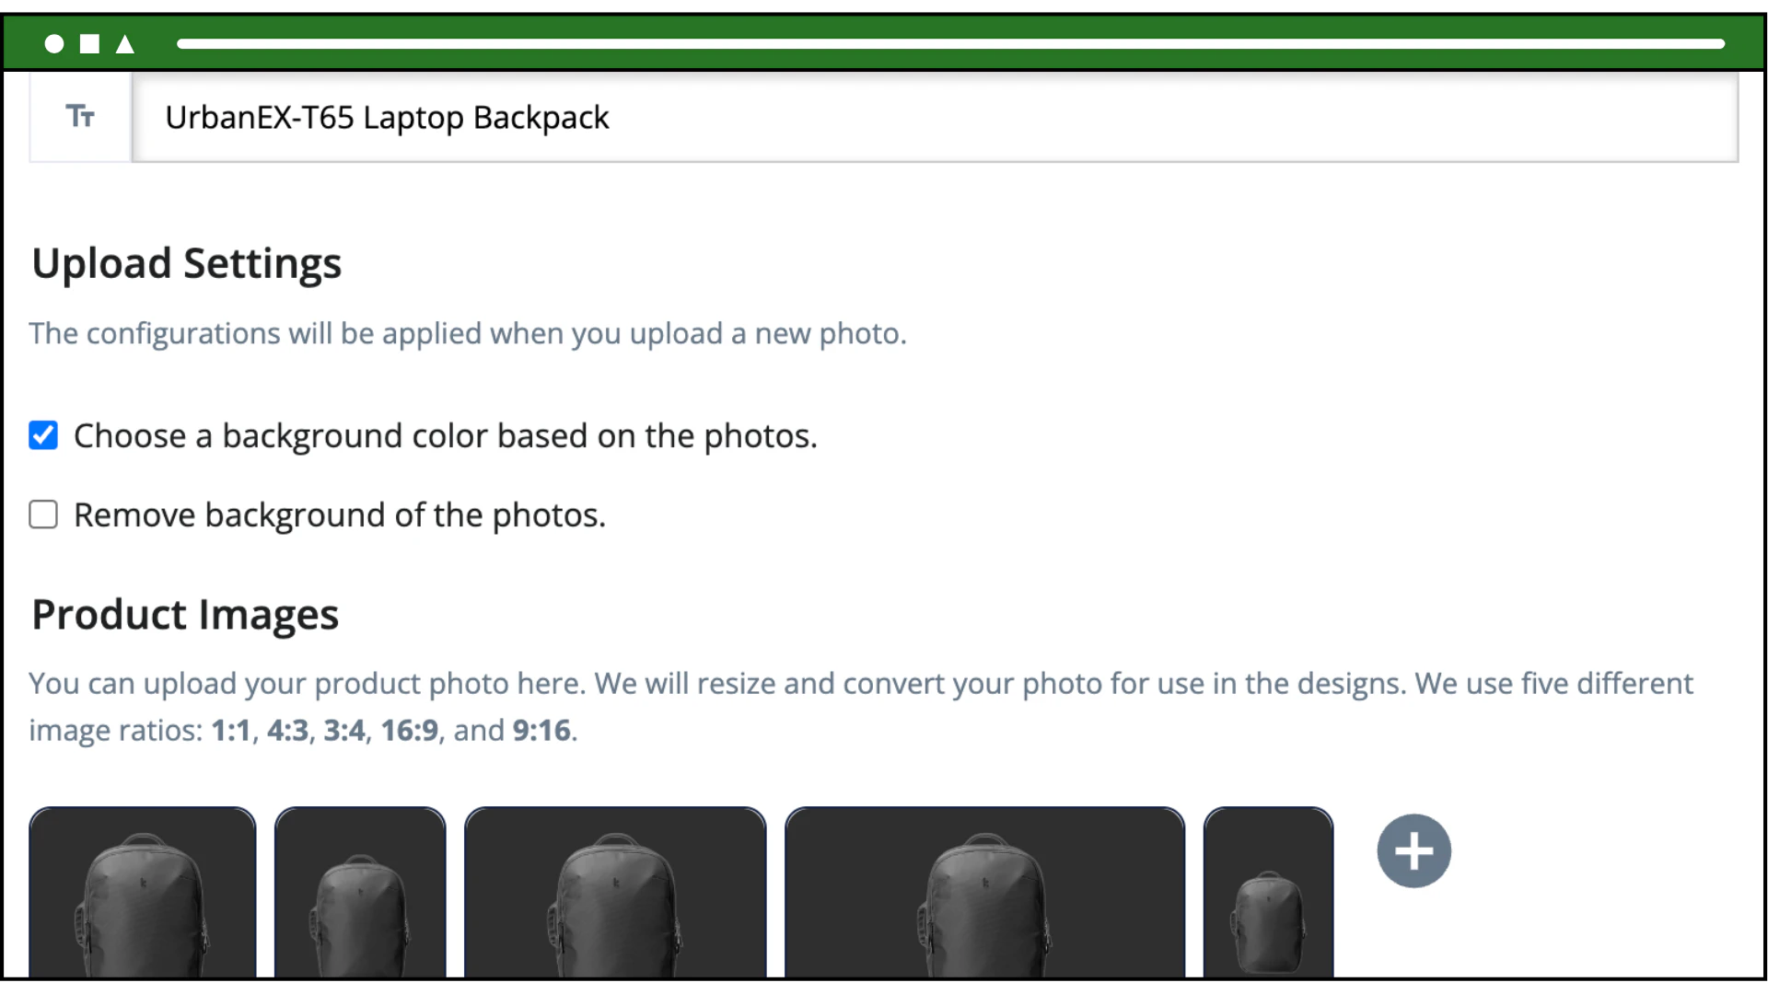
Task: Click the square icon in the green title bar
Action: pos(88,43)
